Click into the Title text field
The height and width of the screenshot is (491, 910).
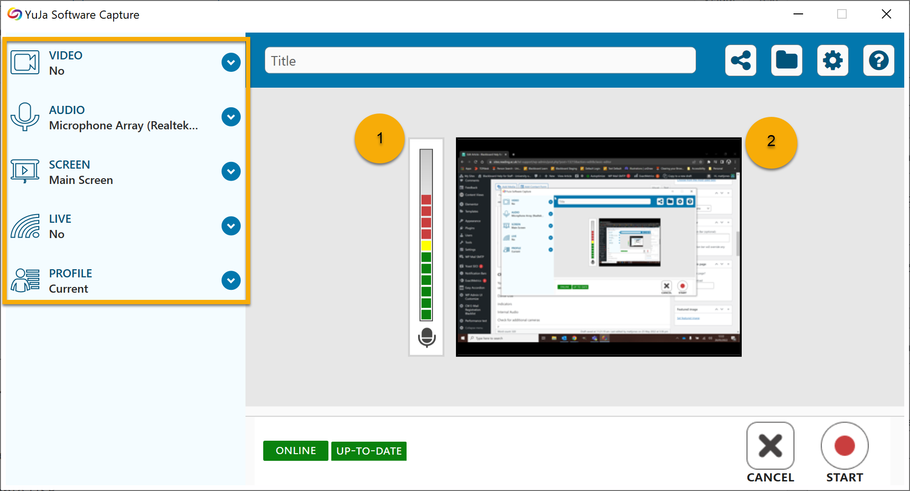coord(479,61)
